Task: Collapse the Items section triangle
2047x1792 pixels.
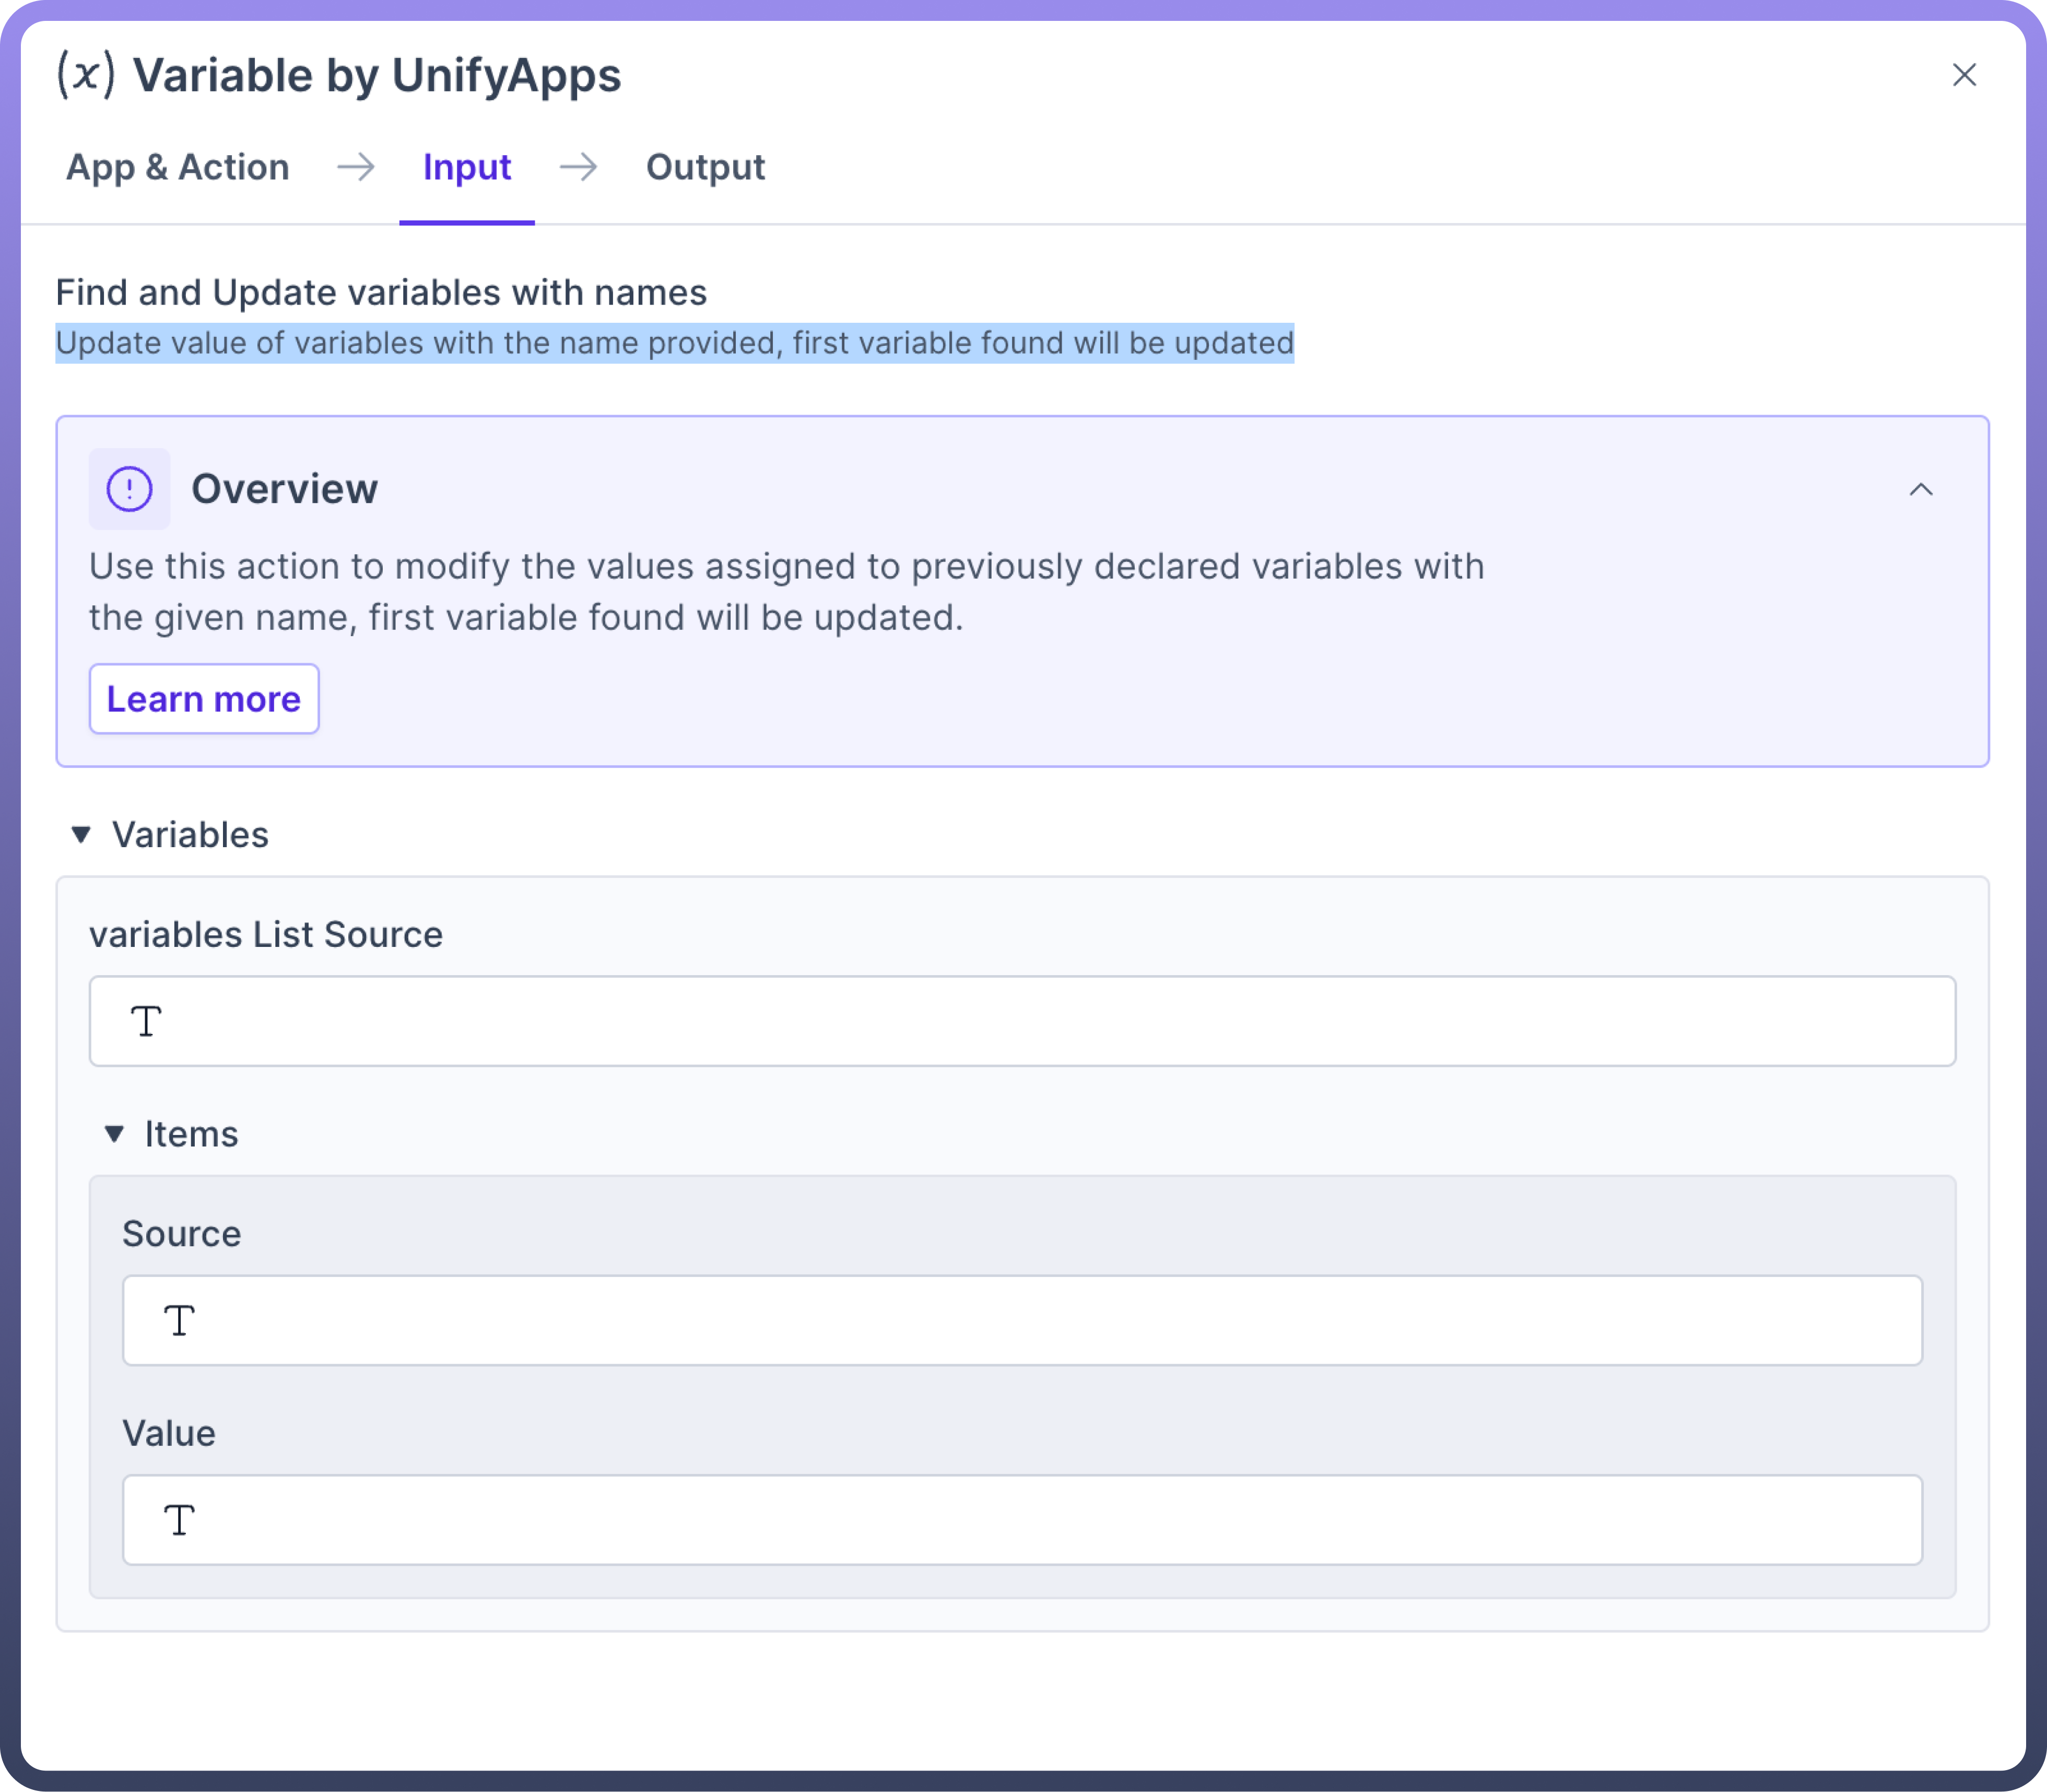Action: 114,1134
